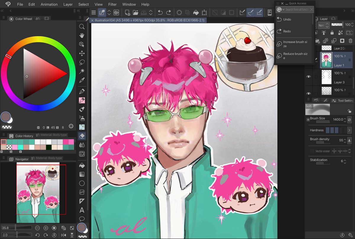Select the Eyedropper tool
Image resolution: width=355 pixels, height=239 pixels.
tap(82, 80)
